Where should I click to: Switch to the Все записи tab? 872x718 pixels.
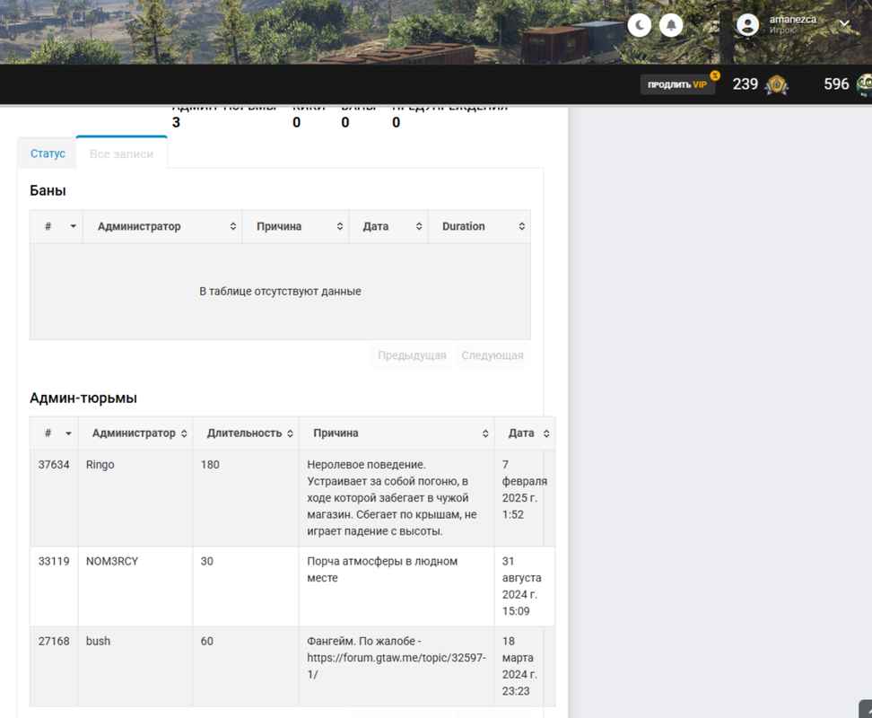122,153
